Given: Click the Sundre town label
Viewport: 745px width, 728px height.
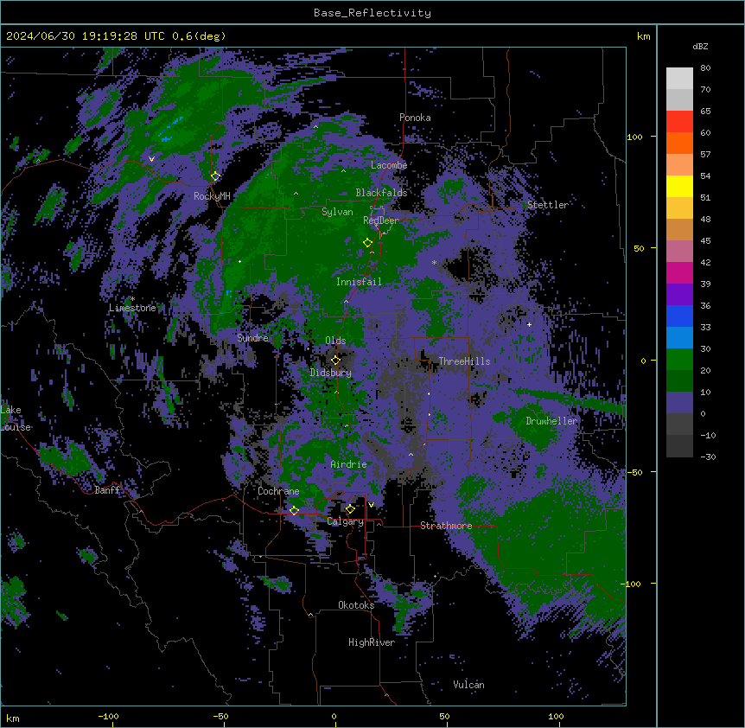Looking at the screenshot, I should (x=252, y=338).
